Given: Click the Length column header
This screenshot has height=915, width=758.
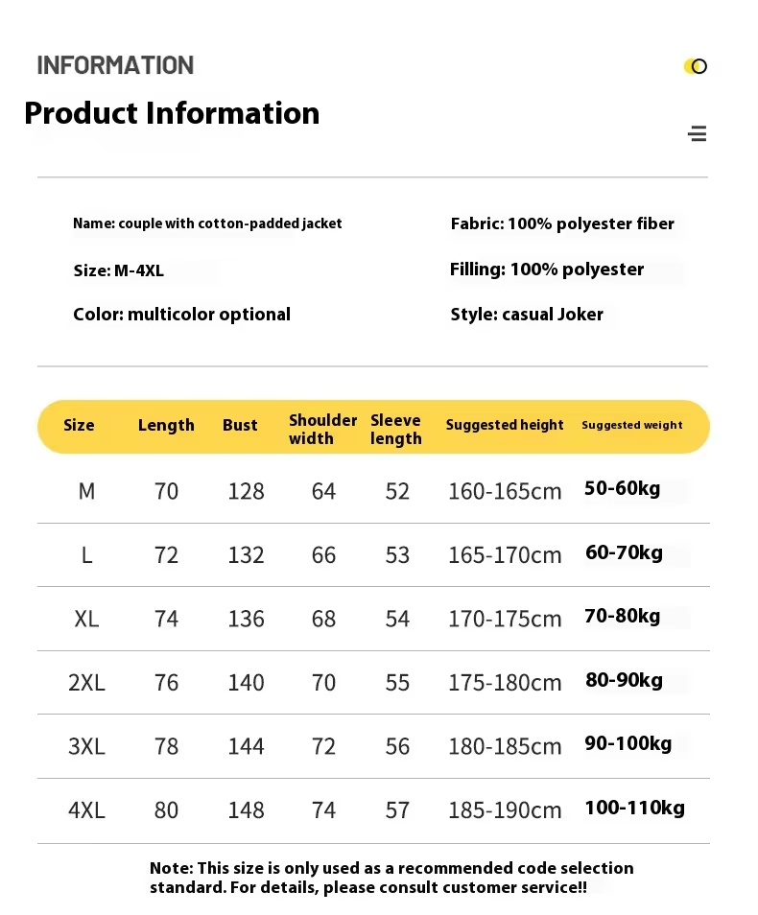Looking at the screenshot, I should pos(166,426).
